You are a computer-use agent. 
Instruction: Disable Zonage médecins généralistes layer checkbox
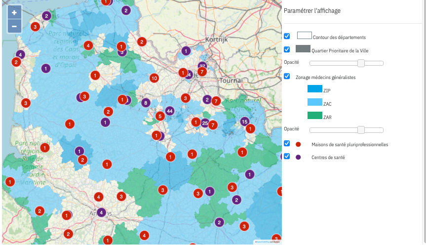[x=287, y=76]
